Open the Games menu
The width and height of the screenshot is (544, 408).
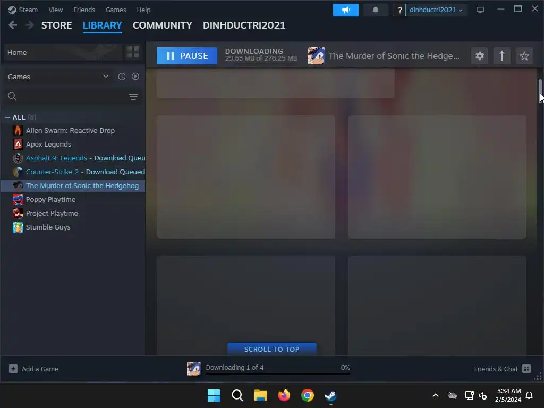pyautogui.click(x=115, y=10)
